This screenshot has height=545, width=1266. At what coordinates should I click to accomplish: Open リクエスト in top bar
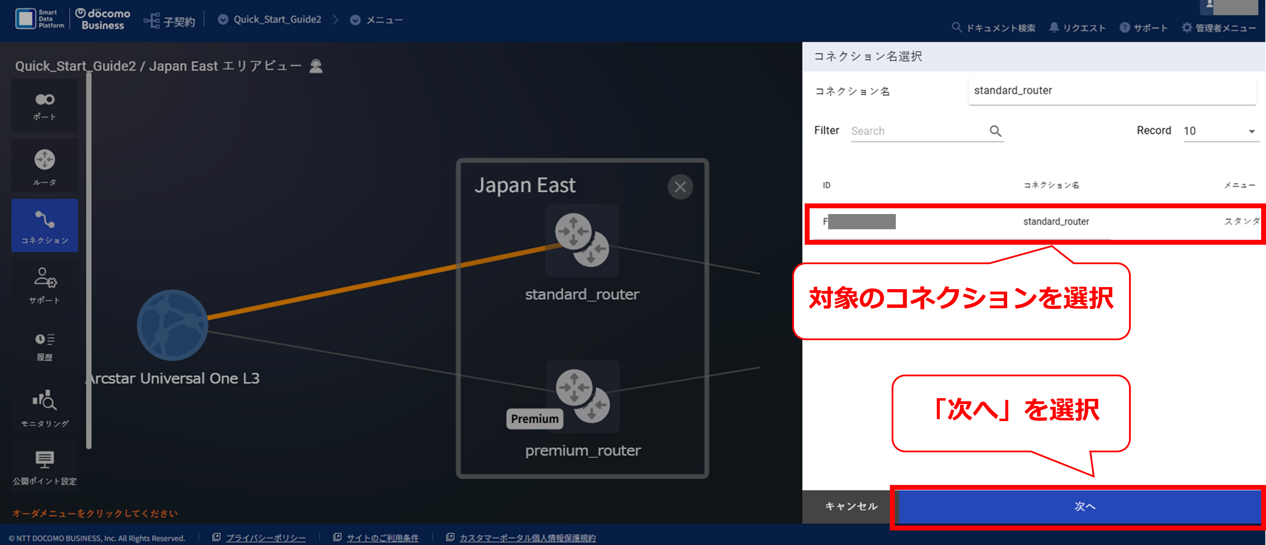click(x=1077, y=28)
